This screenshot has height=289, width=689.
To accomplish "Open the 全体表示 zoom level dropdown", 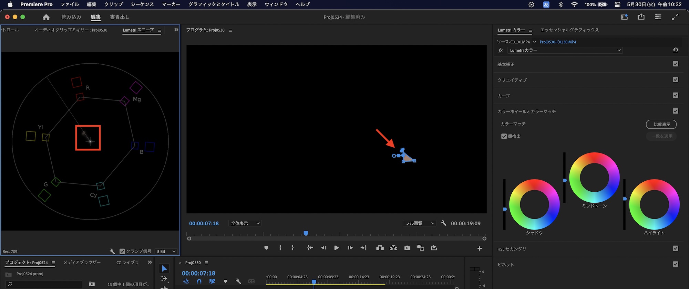I will pyautogui.click(x=245, y=223).
